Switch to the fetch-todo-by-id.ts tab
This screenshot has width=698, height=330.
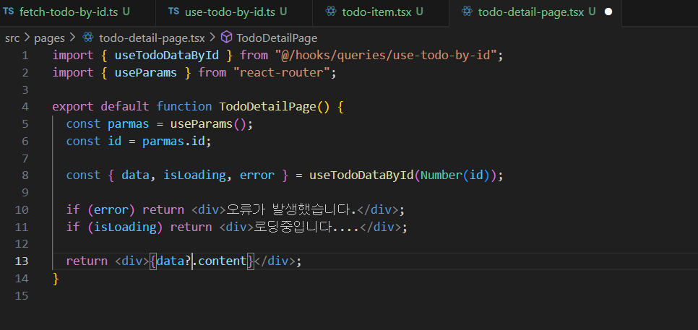pyautogui.click(x=69, y=12)
